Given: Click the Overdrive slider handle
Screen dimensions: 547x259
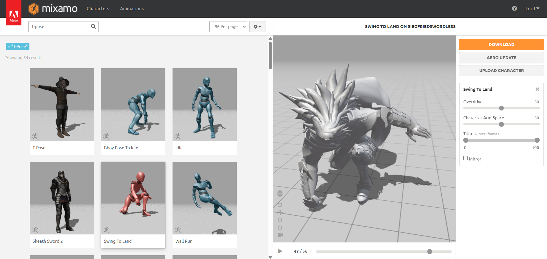Looking at the screenshot, I should (501, 108).
